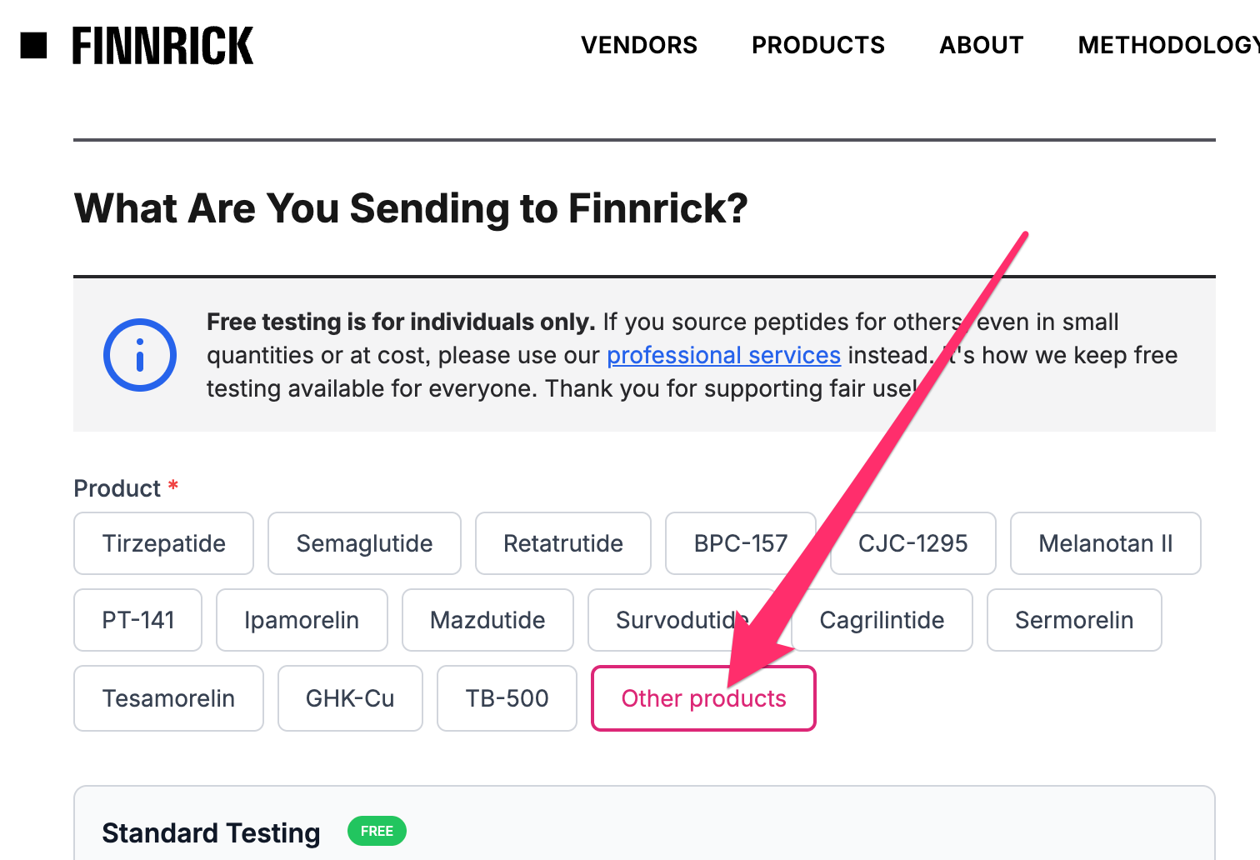The height and width of the screenshot is (860, 1260).
Task: Select Tirzepatide as the product
Action: (163, 543)
